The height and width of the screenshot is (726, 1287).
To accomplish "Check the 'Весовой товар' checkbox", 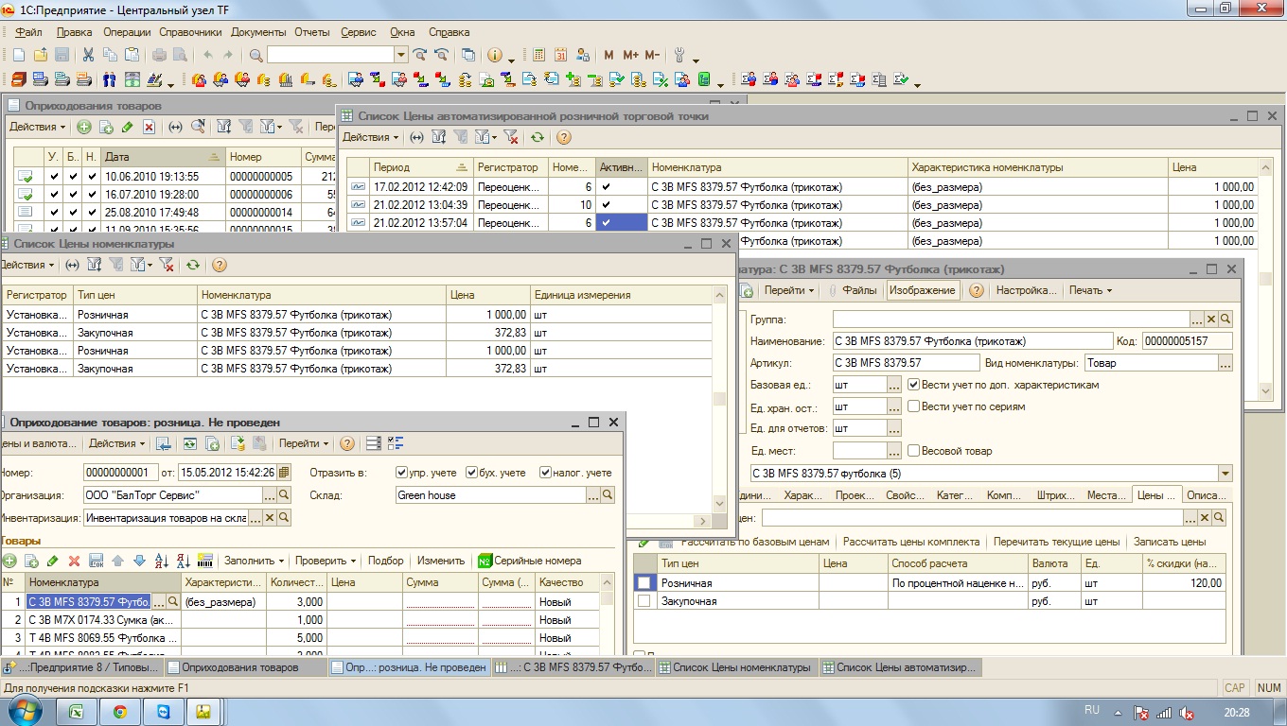I will [914, 451].
